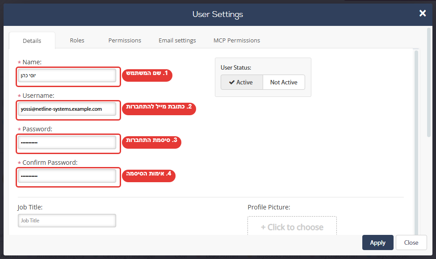Screen dimensions: 436x259
Task: Switch to the Details tab
Action: click(32, 41)
